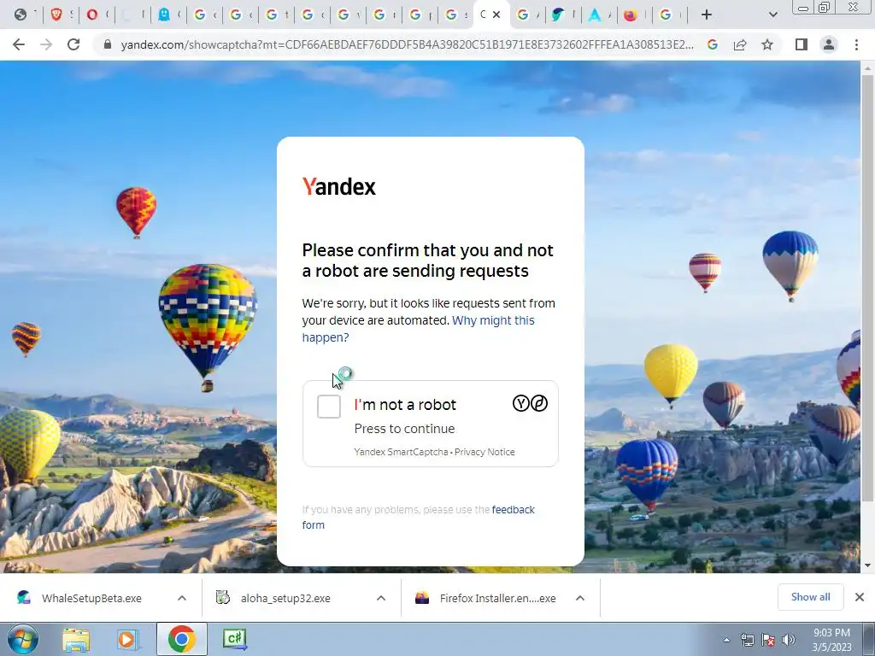This screenshot has height=656, width=875.
Task: Switch to the Brave browser tab
Action: (x=56, y=15)
